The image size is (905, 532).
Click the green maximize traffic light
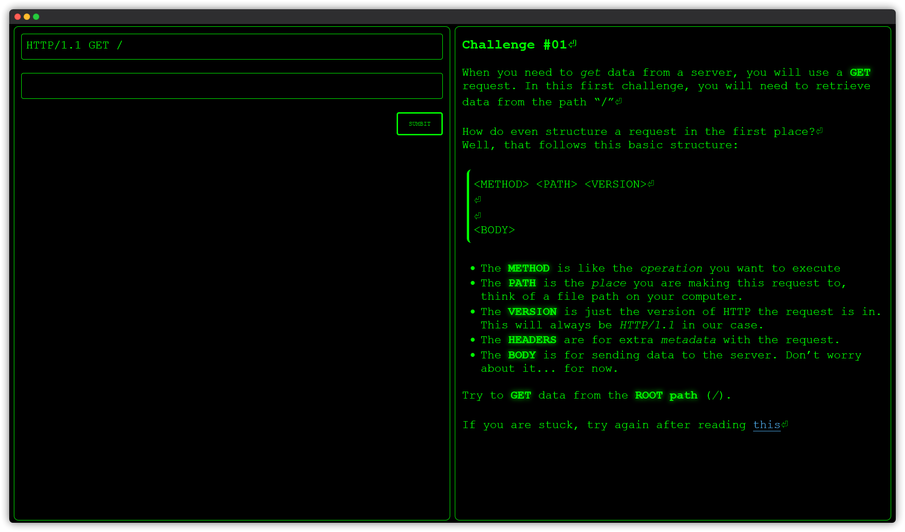coord(36,17)
